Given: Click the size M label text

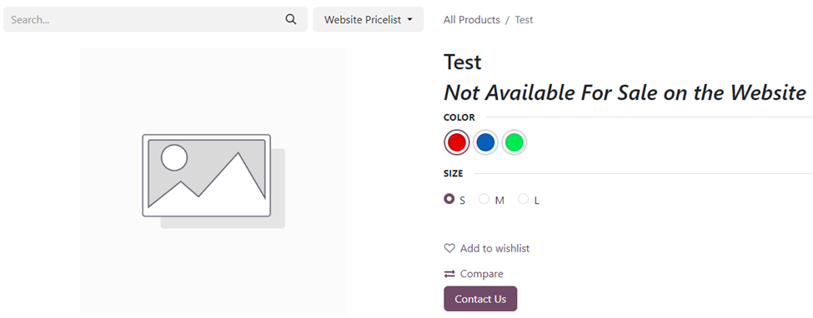Looking at the screenshot, I should [499, 201].
